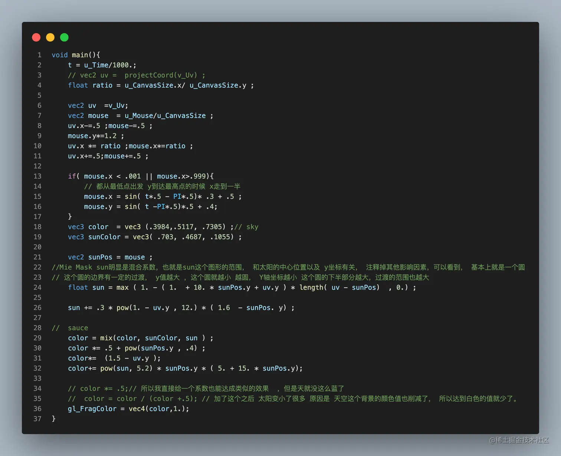Screen dimensions: 561x456
Task: Click the green maximize dot in the code window
Action: point(64,37)
